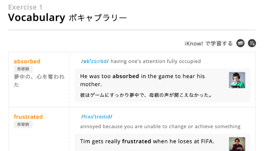Play pronunciation of /əbˈzɔːrbd/
Image resolution: width=264 pixels, height=151 pixels.
pyautogui.click(x=95, y=61)
